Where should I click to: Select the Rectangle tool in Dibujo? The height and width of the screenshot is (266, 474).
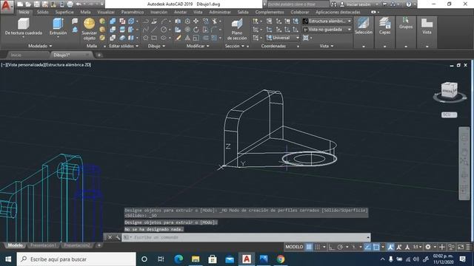click(x=154, y=38)
